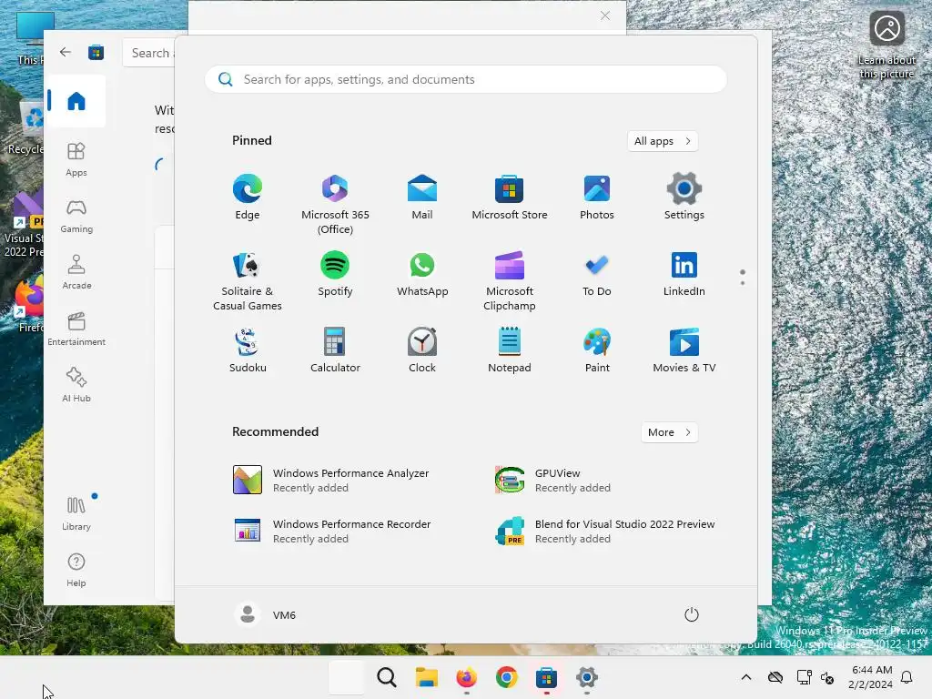This screenshot has width=932, height=699.
Task: Open LinkedIn pinned app
Action: coord(684,275)
